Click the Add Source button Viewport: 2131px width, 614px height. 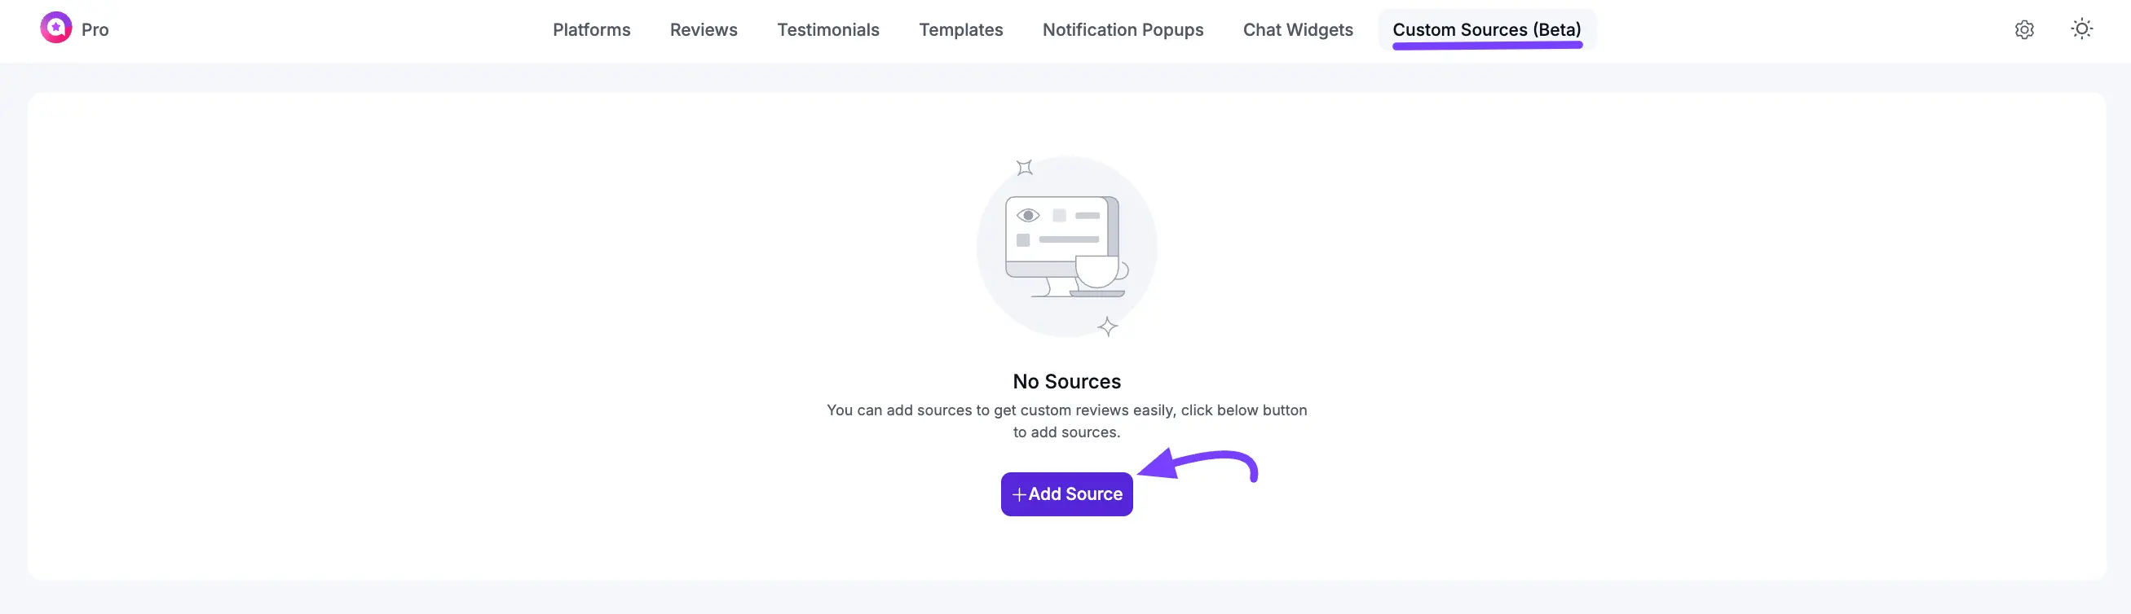coord(1066,493)
